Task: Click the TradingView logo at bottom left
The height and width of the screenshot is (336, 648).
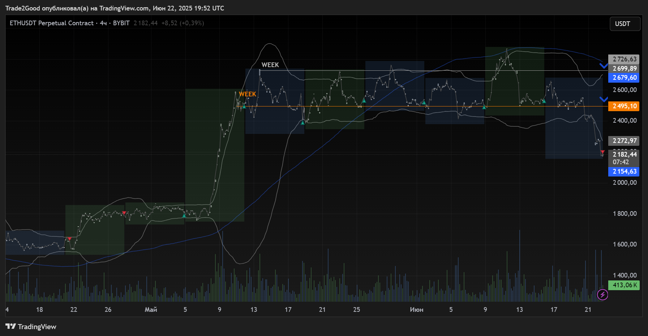Action: click(31, 327)
